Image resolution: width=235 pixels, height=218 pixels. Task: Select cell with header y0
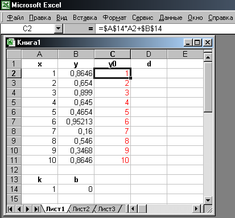click(113, 64)
